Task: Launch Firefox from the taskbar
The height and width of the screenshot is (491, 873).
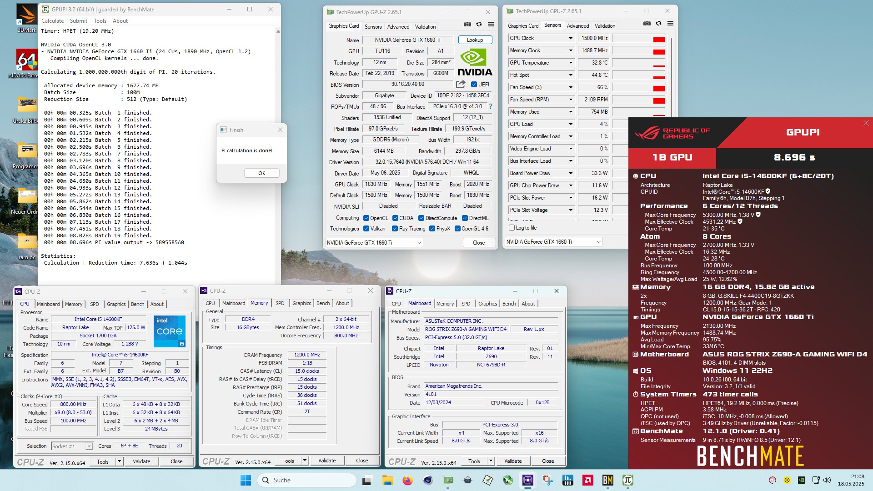Action: [x=407, y=480]
